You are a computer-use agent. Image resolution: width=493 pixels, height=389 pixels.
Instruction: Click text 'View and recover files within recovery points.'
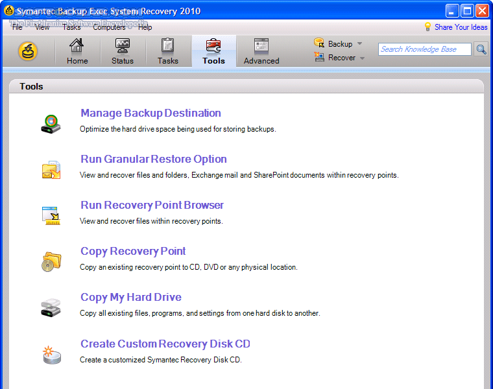tap(151, 221)
